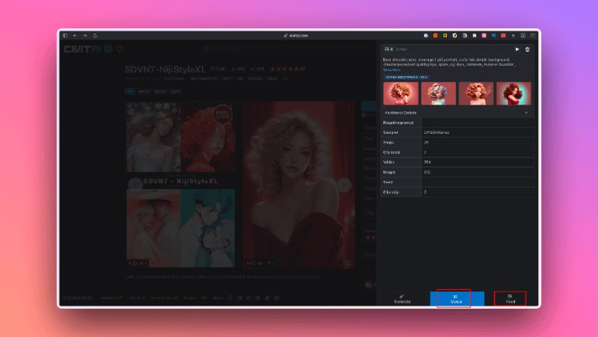Click the play icon on the queued generation
The image size is (598, 337).
point(517,49)
